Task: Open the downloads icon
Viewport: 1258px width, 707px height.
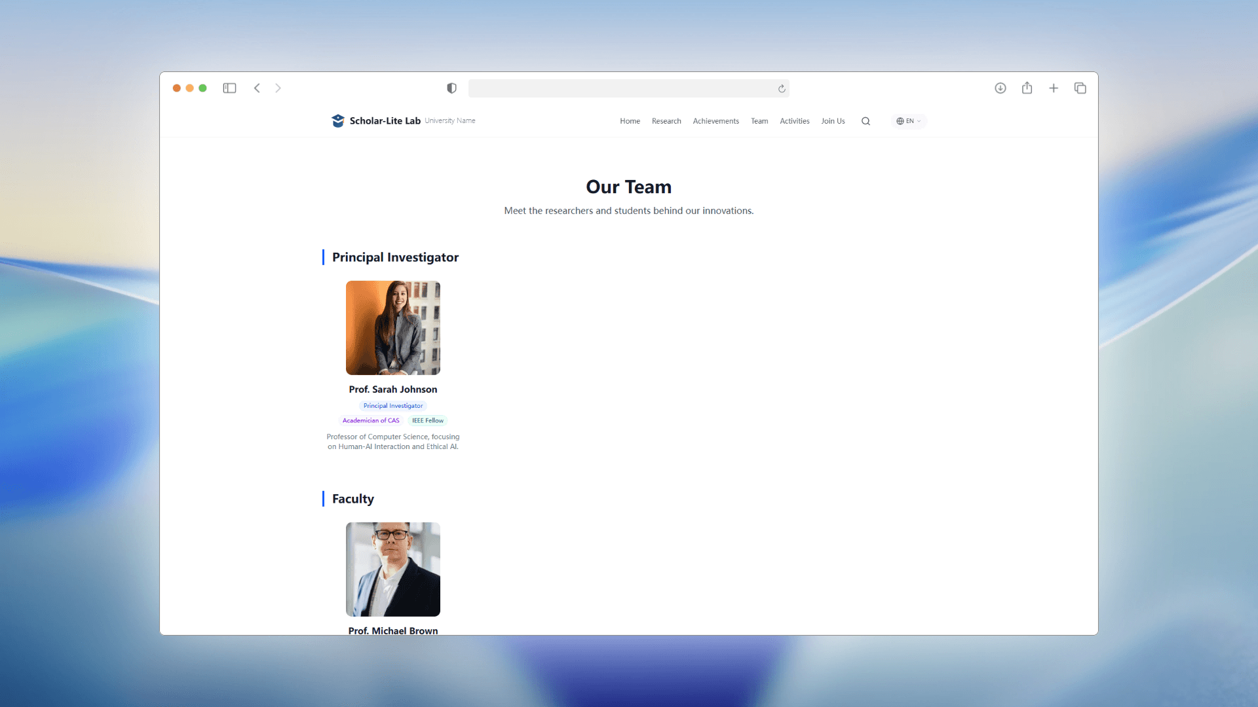Action: pos(1000,88)
